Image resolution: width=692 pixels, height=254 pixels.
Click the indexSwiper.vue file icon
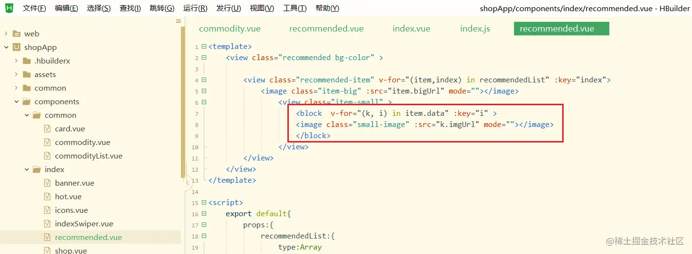[x=47, y=223]
